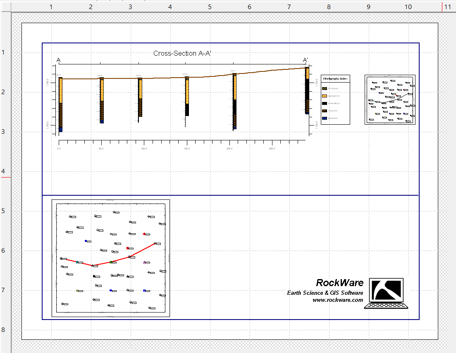Open the www.rockware.com link text

point(338,300)
